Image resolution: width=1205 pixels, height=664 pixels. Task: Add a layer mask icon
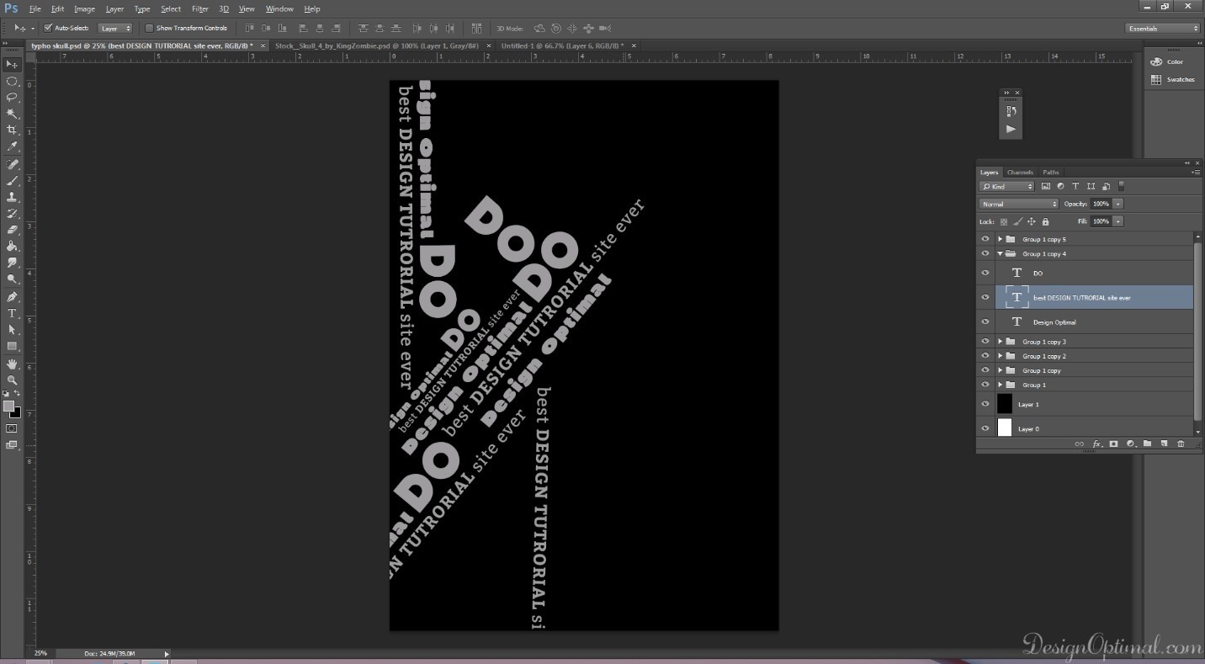1113,444
